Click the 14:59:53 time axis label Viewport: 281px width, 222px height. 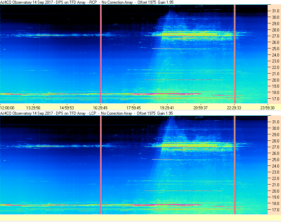click(67, 108)
